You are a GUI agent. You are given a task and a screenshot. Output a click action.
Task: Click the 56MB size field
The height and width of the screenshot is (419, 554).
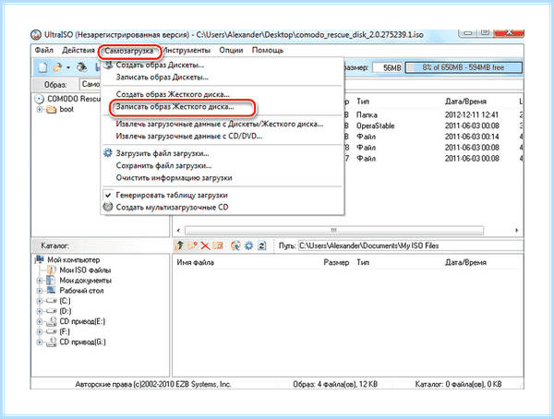pyautogui.click(x=387, y=67)
